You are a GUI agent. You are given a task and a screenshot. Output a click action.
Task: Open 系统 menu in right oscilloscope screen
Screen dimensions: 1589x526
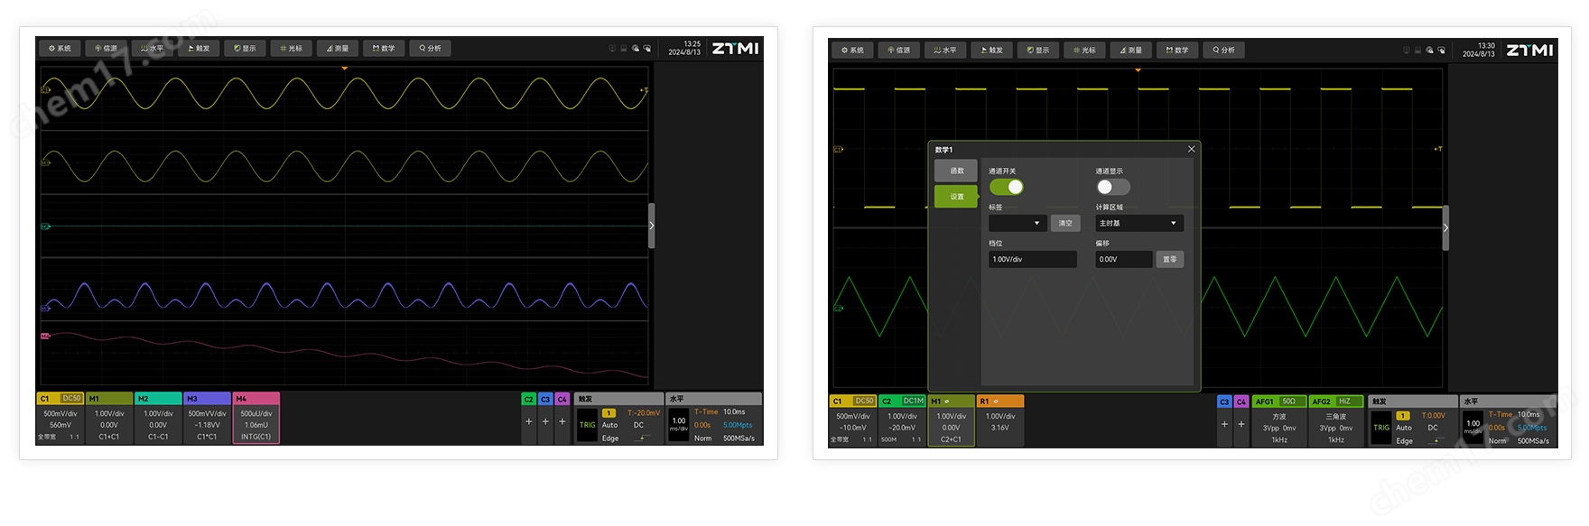pos(853,51)
